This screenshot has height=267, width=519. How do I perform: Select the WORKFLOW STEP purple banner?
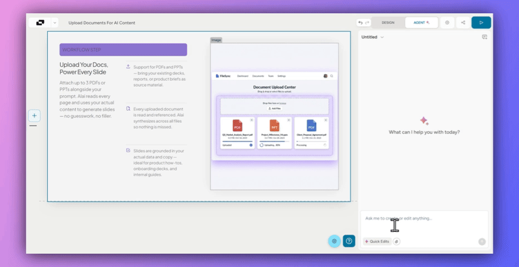(123, 50)
